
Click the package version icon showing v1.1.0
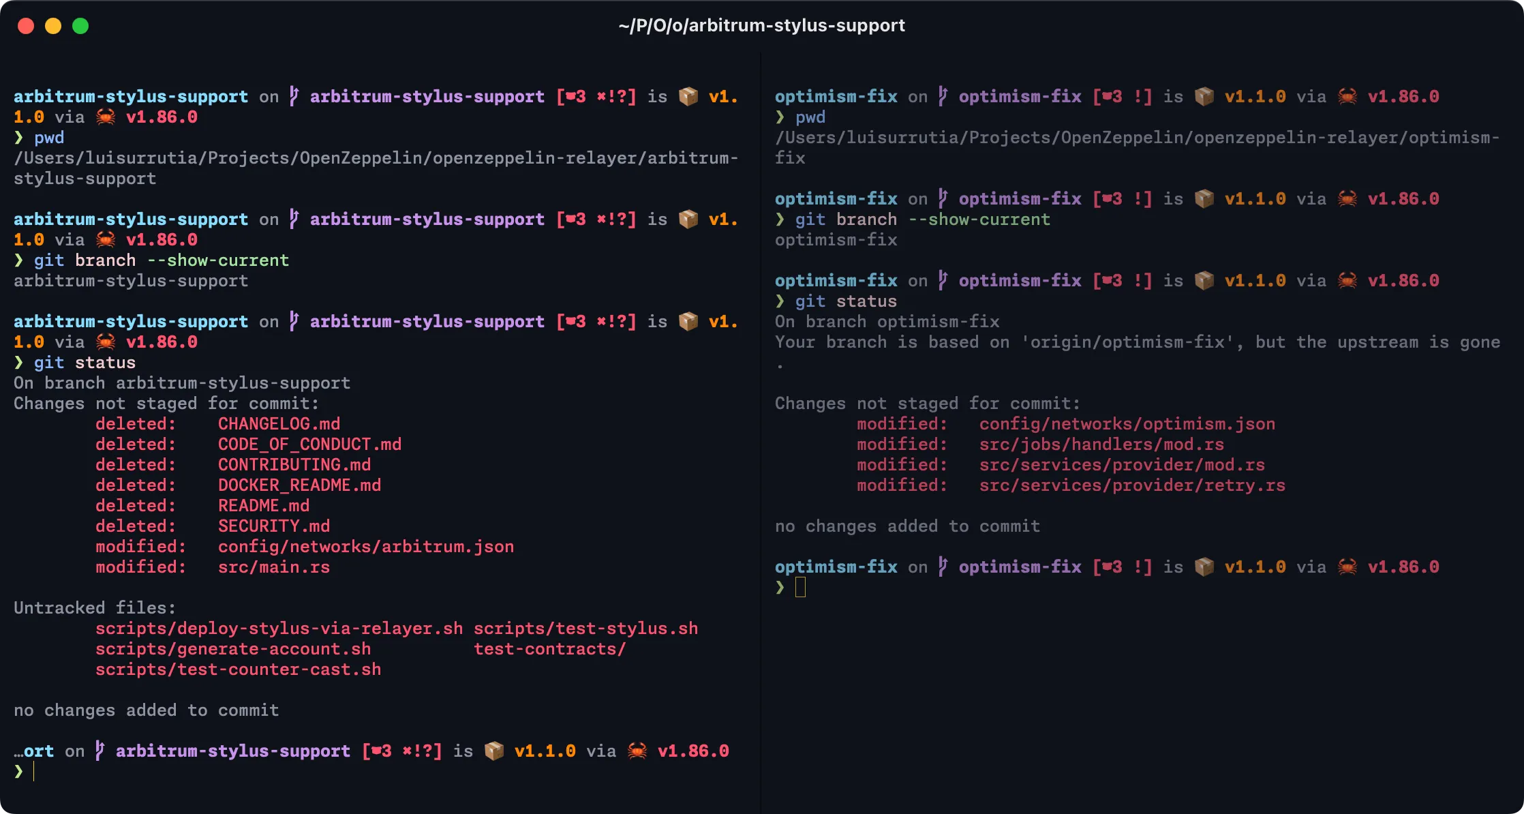click(1204, 96)
